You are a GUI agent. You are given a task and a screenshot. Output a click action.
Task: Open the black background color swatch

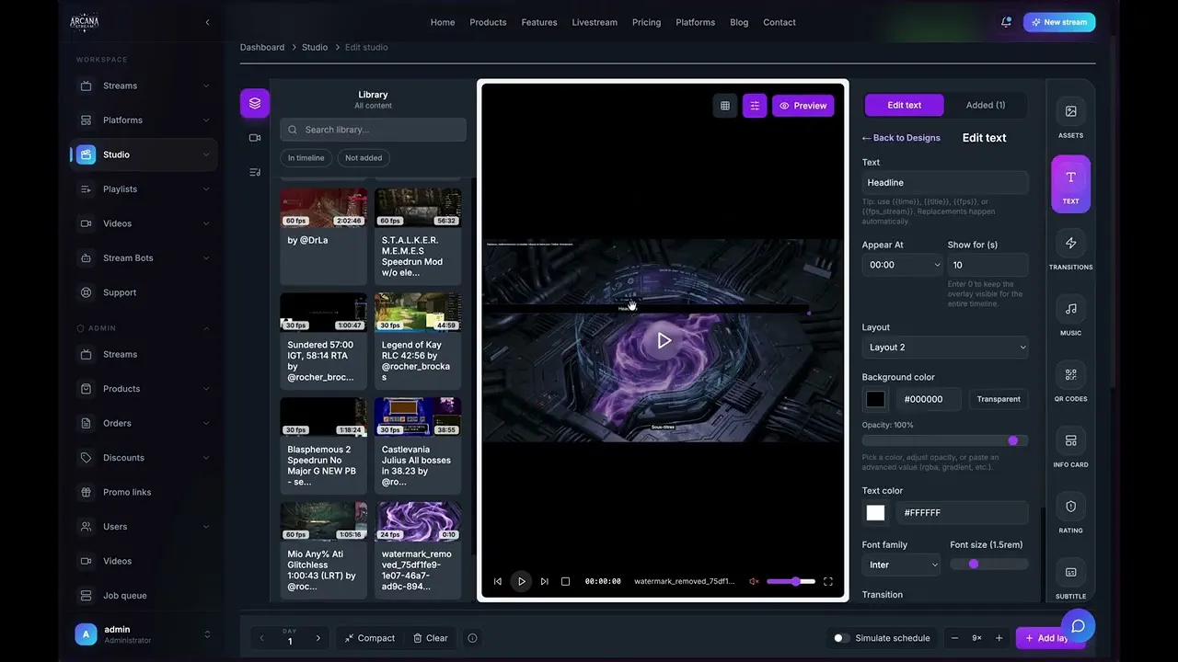coord(875,399)
